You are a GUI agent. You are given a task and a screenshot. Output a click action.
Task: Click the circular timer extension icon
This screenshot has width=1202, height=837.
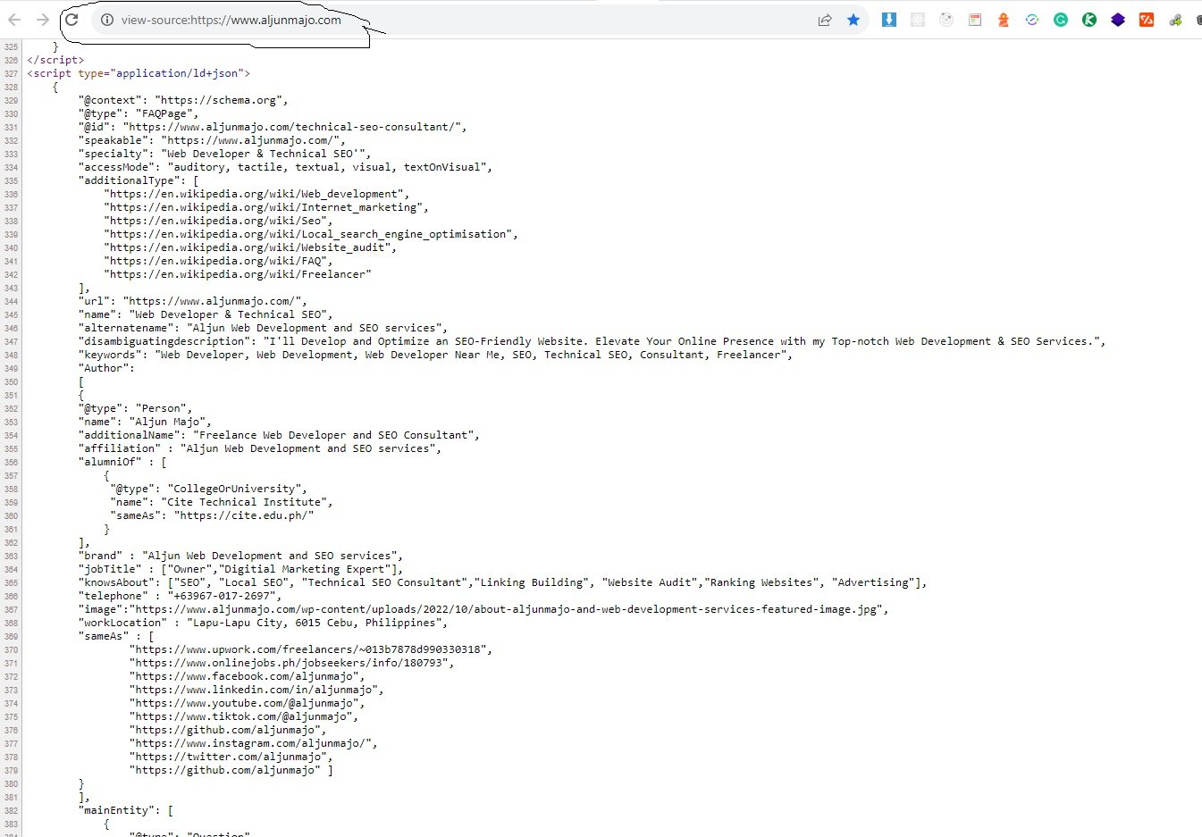[946, 19]
